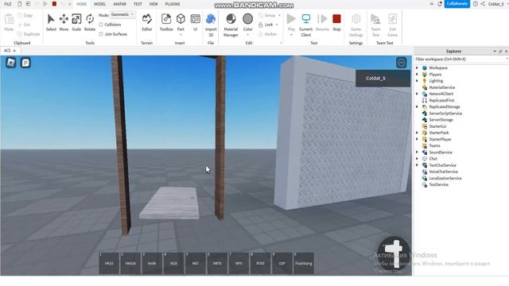The image size is (509, 286).
Task: Click the red stop square in quick access bar
Action: [54, 4]
